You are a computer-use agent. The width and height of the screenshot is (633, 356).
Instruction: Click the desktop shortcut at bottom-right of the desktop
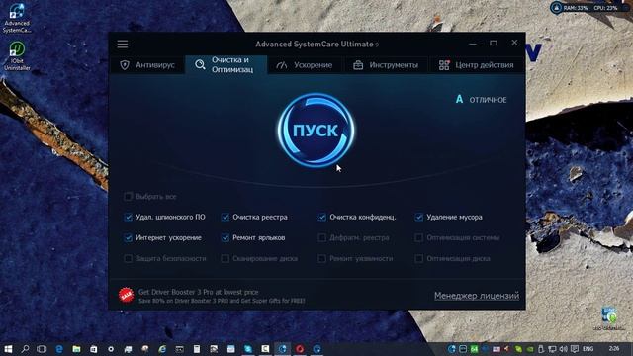(609, 318)
